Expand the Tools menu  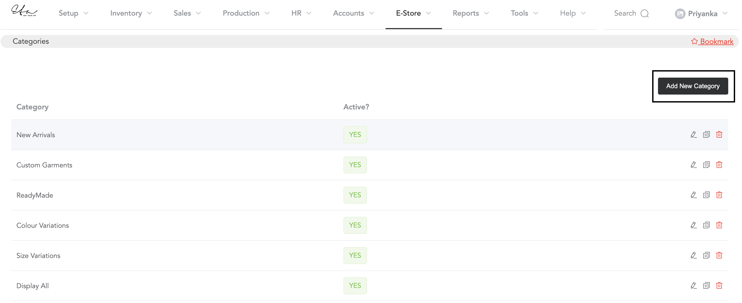click(x=524, y=13)
